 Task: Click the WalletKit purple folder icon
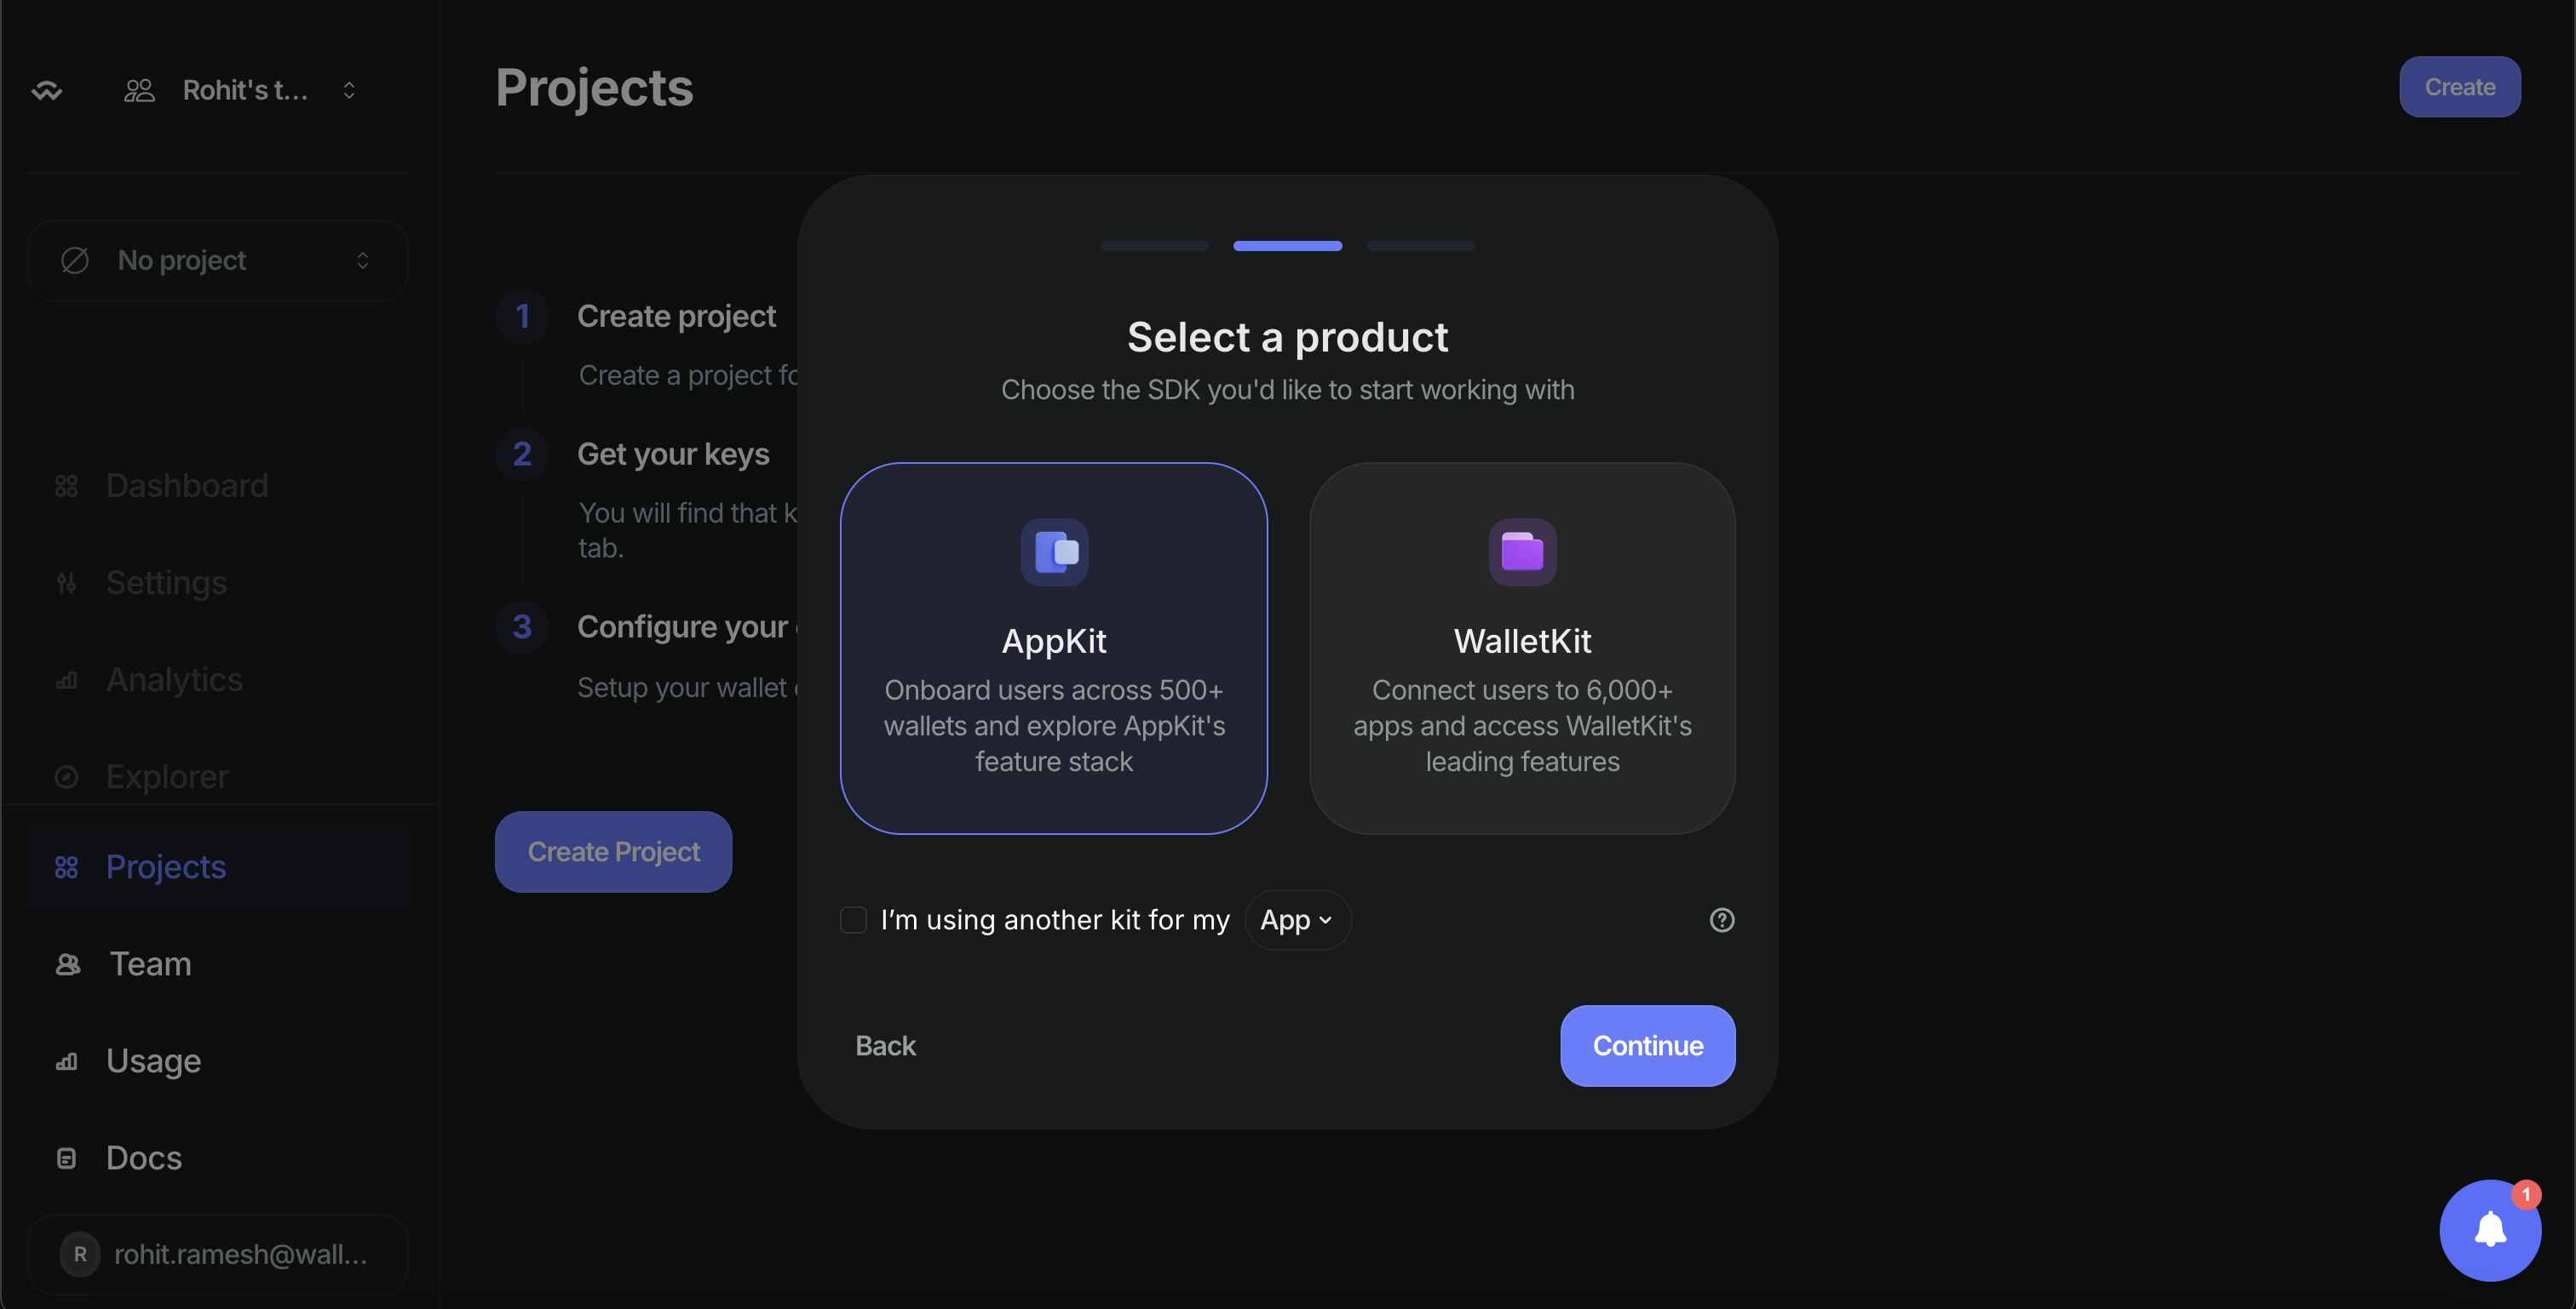1522,552
